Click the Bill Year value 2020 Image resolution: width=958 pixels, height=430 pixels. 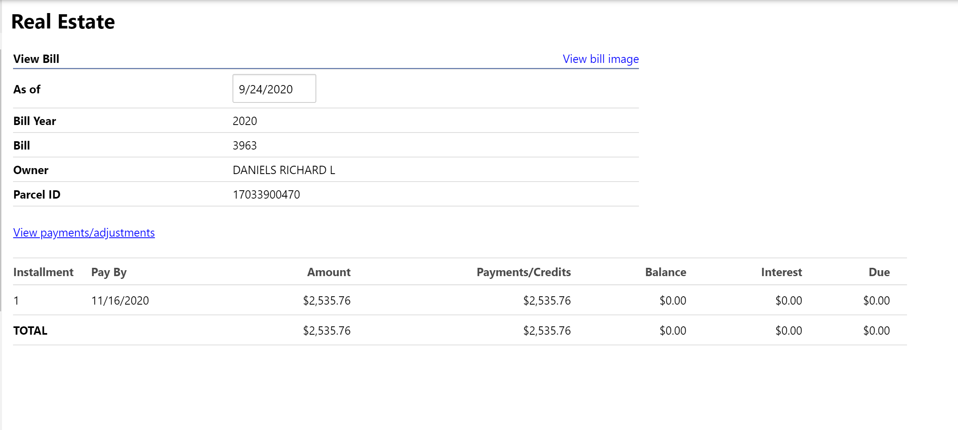click(x=244, y=121)
